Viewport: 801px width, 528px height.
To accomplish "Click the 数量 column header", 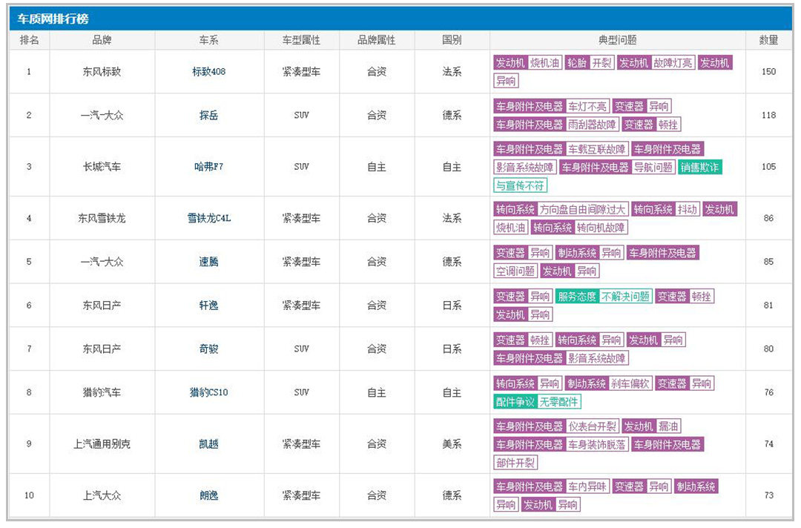I will tap(768, 40).
